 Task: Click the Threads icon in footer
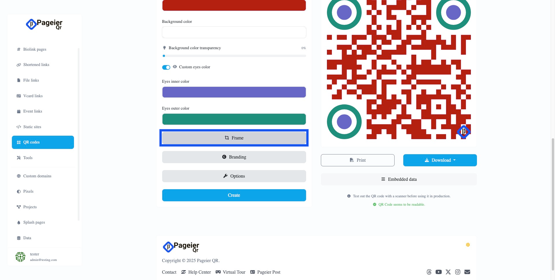click(429, 272)
